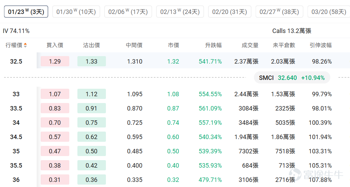Click the 市價 column header
The image size is (350, 187).
click(x=173, y=45)
